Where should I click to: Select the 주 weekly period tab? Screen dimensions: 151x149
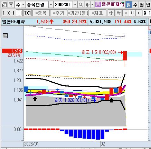(x=135, y=5)
